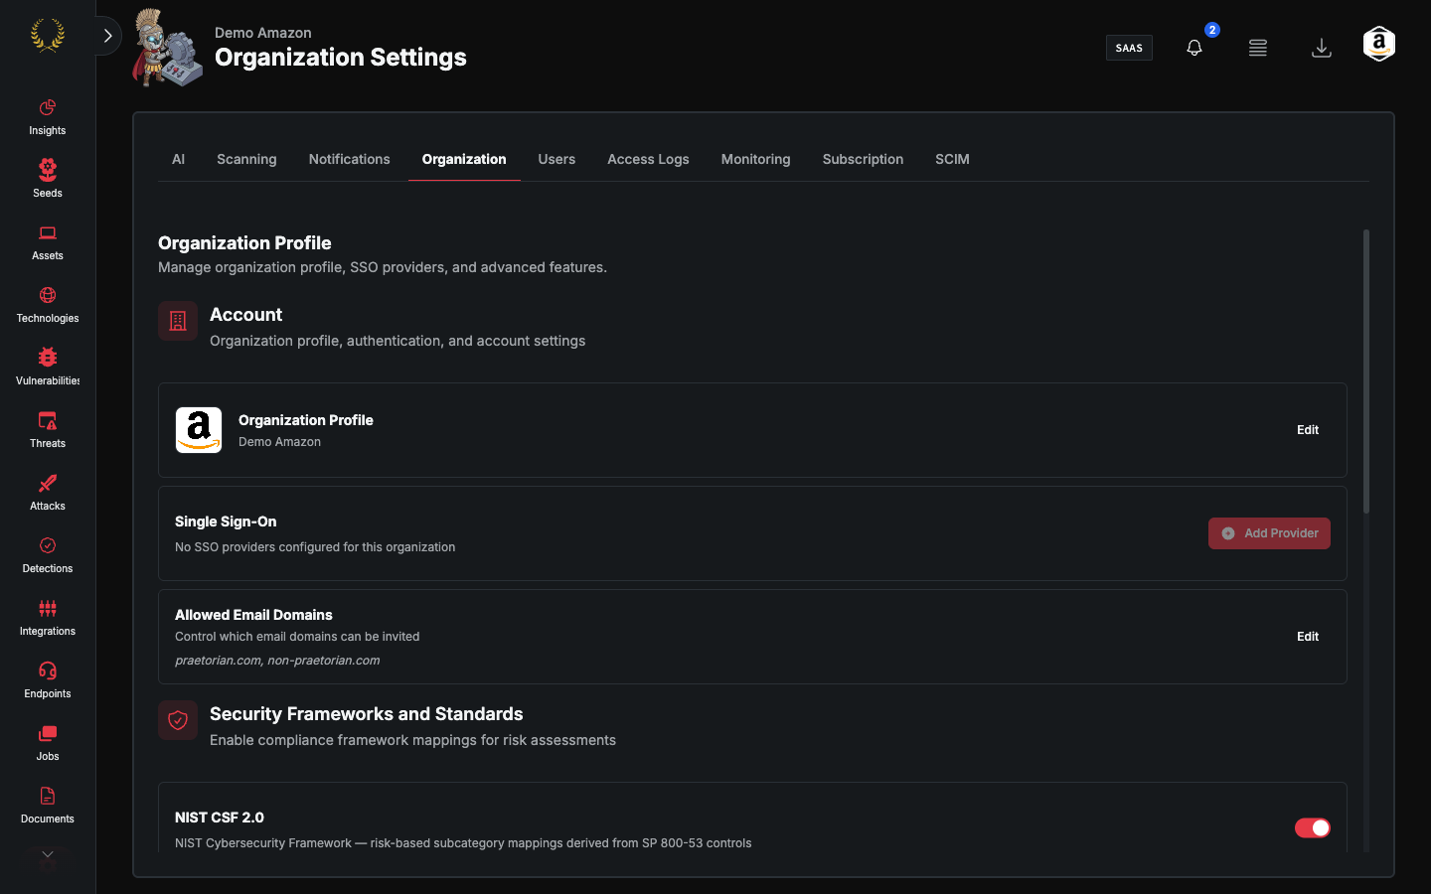Screen dimensions: 1431x894
Task: Select the Organization tab
Action: (x=464, y=159)
